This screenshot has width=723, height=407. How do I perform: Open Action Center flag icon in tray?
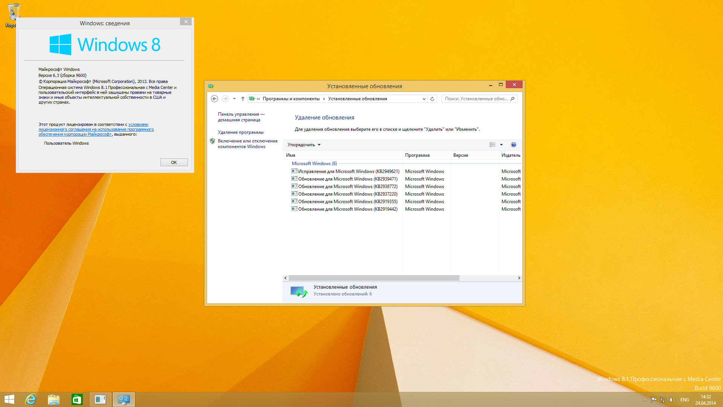tap(654, 400)
